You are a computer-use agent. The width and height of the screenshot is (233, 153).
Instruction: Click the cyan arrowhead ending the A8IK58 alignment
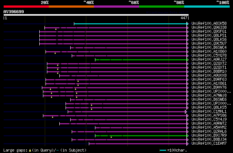(x=187, y=24)
